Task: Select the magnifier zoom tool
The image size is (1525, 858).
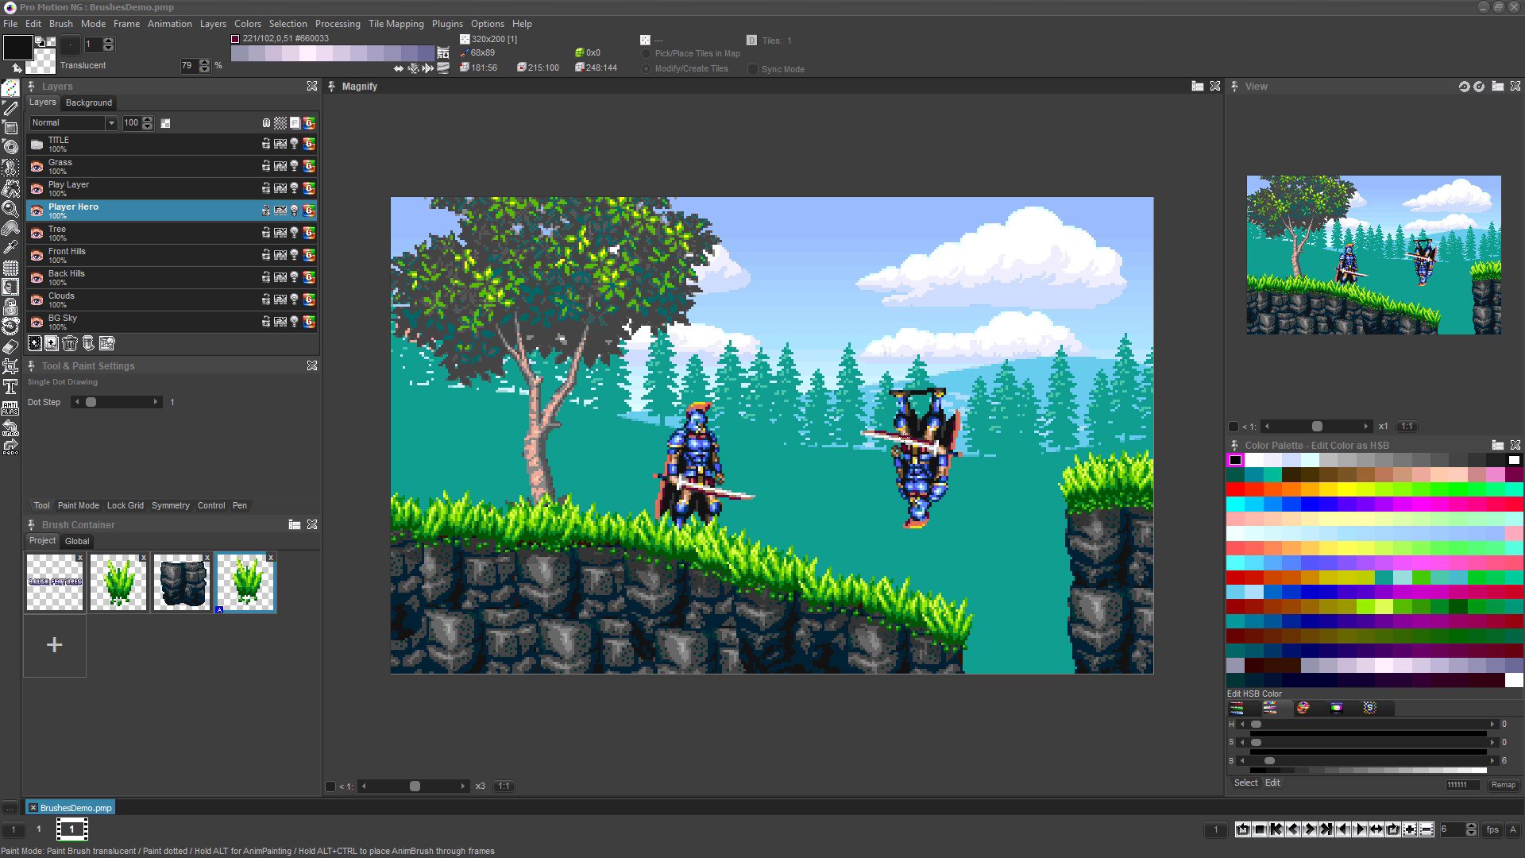Action: (x=10, y=208)
